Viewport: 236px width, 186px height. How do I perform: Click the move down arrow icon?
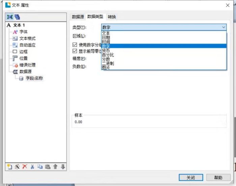point(63,167)
